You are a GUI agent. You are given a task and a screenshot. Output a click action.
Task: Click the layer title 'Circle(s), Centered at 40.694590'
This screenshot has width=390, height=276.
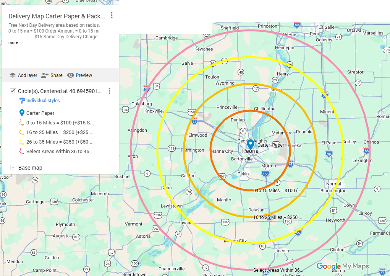60,91
